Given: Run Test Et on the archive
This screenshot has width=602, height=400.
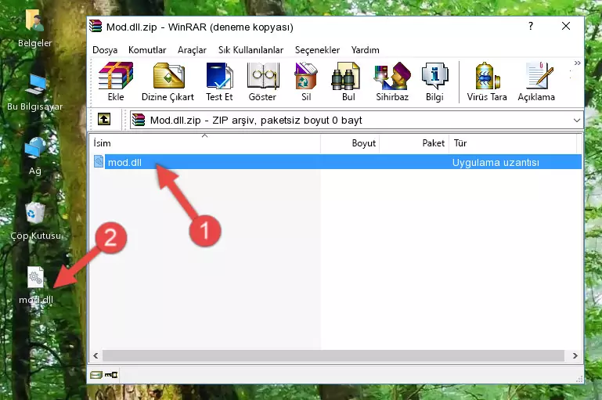Looking at the screenshot, I should [x=219, y=81].
